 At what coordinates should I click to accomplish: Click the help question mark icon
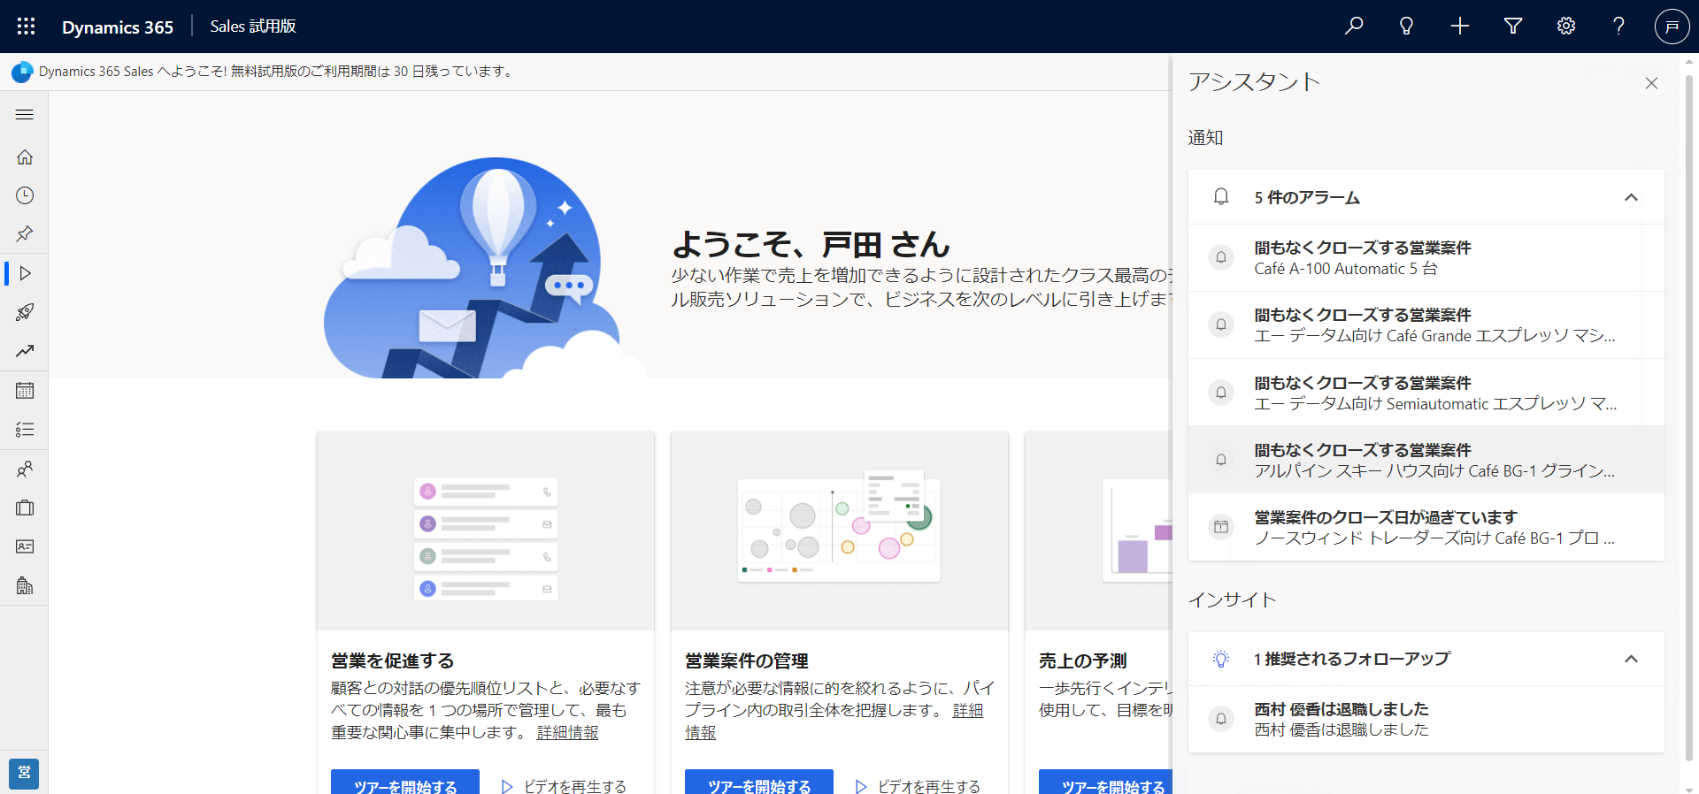click(1618, 27)
